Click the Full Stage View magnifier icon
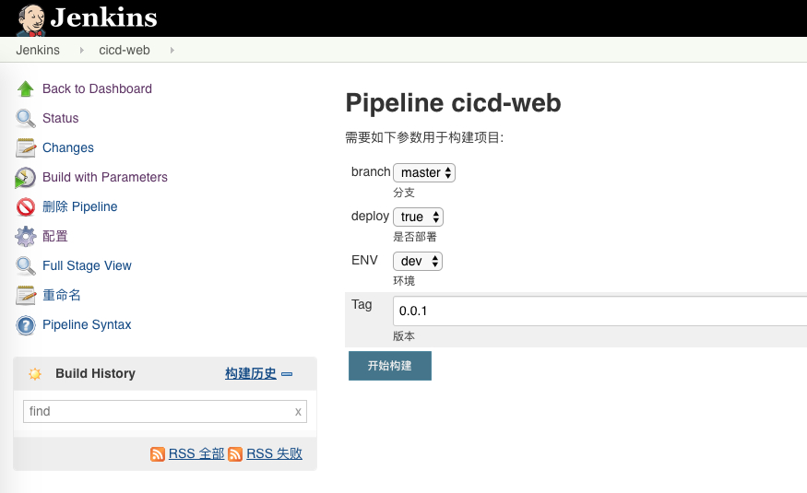This screenshot has width=807, height=493. tap(25, 265)
